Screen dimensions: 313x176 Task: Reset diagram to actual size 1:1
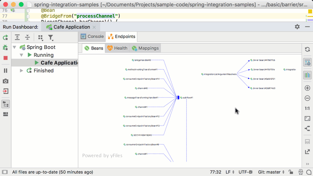307,108
